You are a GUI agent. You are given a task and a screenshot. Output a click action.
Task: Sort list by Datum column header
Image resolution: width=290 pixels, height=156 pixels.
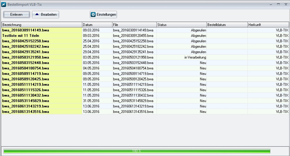97,25
